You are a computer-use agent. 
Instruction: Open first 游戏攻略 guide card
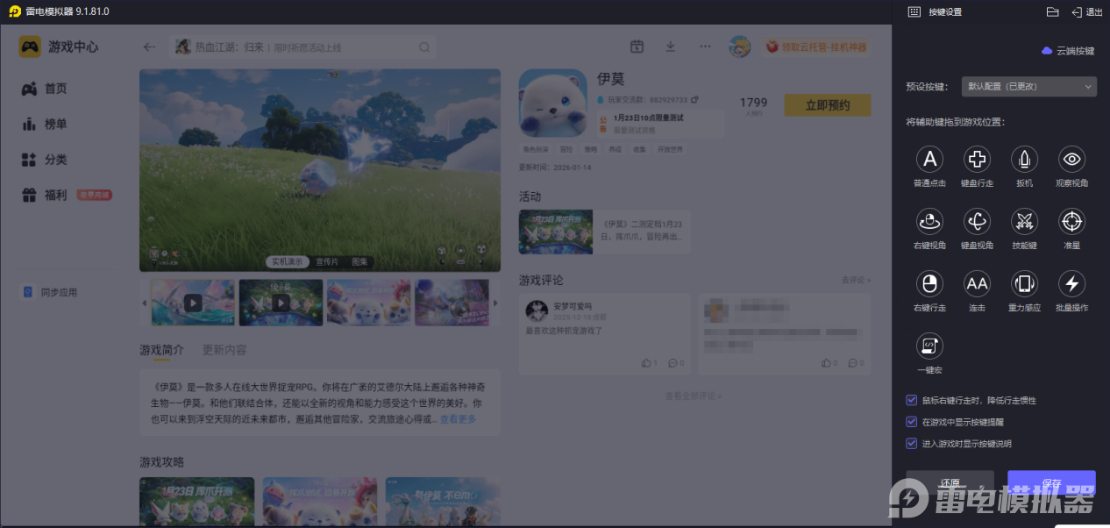[196, 502]
